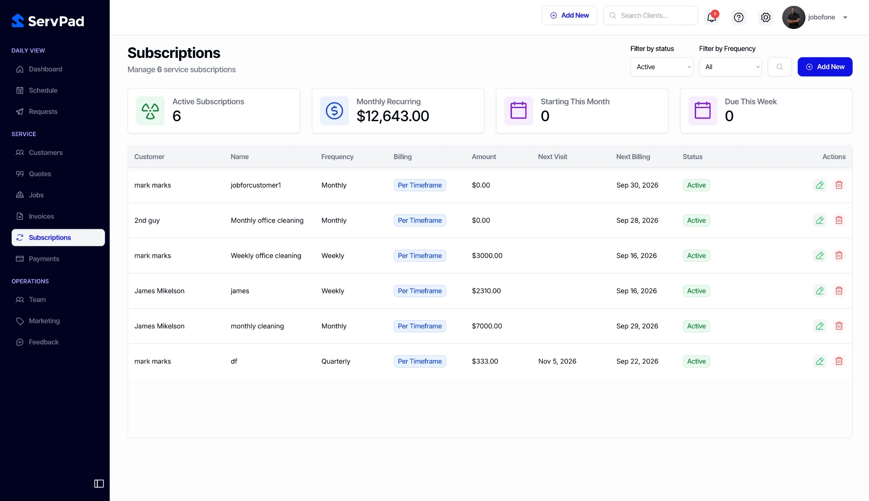Click the Active Subscriptions card icon

[x=150, y=111]
